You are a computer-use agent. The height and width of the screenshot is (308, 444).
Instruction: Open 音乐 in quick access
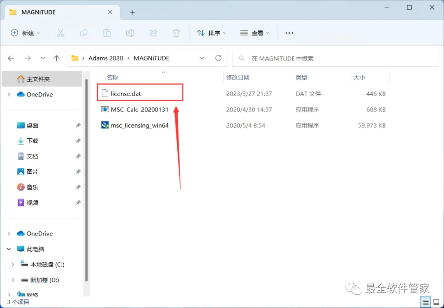(x=32, y=187)
